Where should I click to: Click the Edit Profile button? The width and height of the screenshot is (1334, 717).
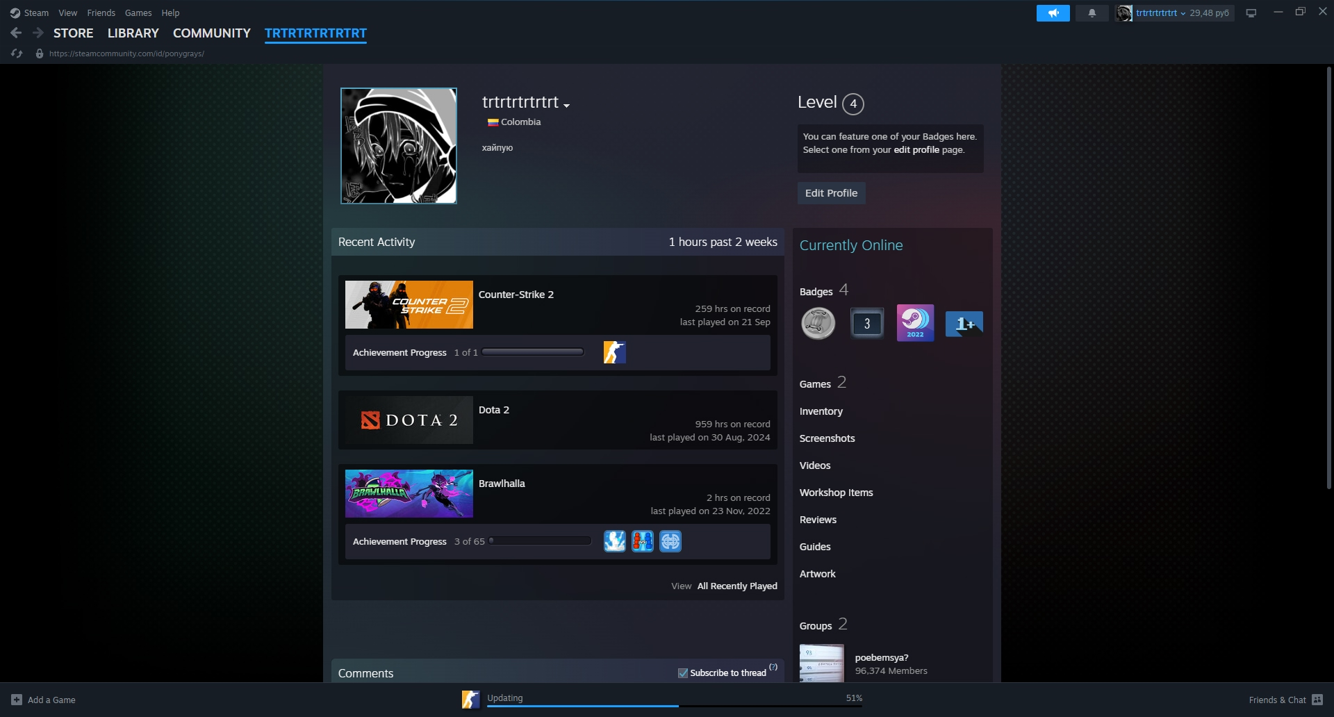831,193
